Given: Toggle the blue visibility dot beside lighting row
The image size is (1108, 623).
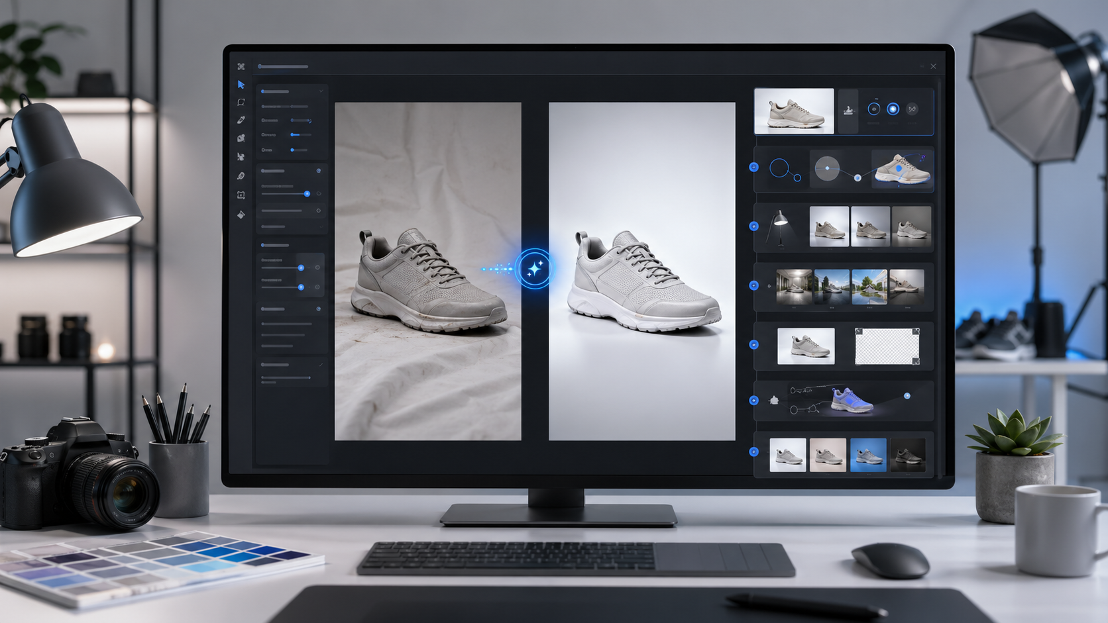Looking at the screenshot, I should 753,226.
